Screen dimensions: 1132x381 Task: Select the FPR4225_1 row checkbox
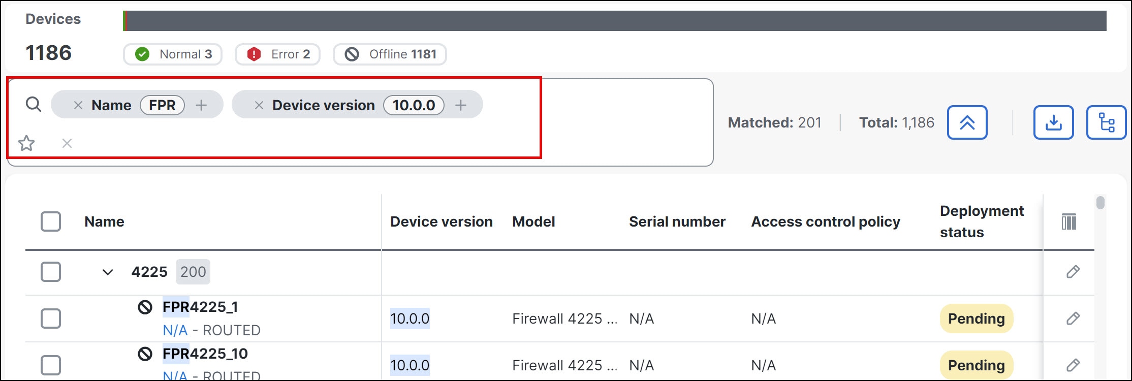[x=51, y=319]
